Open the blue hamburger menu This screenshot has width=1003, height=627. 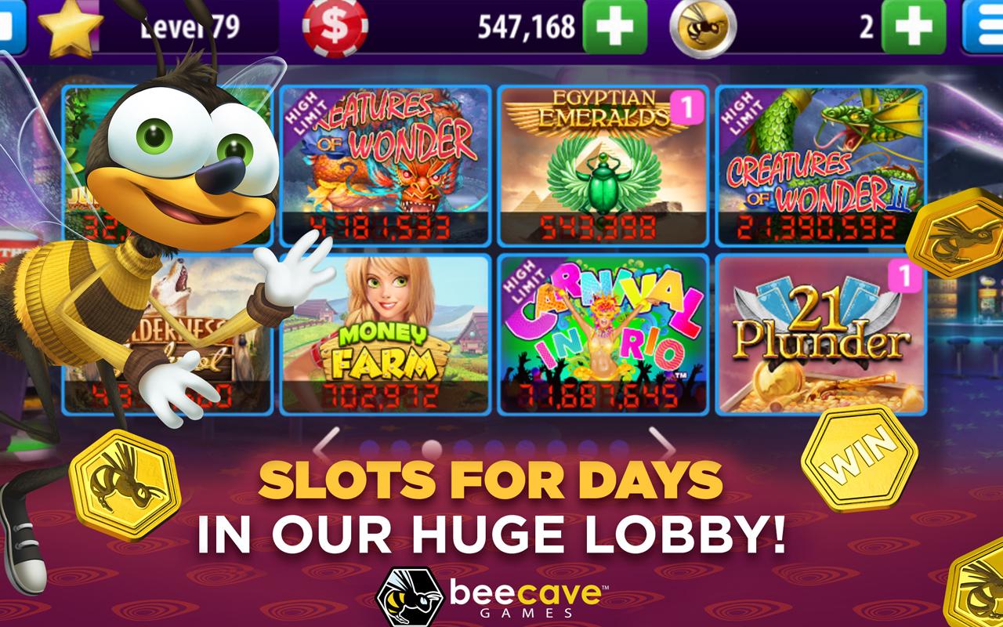pyautogui.click(x=983, y=27)
